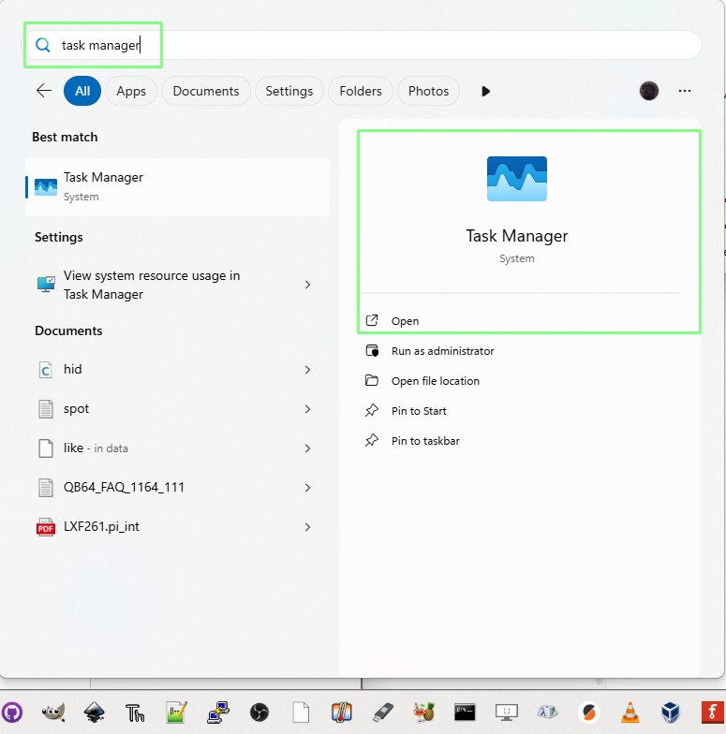
Task: Show more filter tabs with play arrow
Action: [x=485, y=91]
